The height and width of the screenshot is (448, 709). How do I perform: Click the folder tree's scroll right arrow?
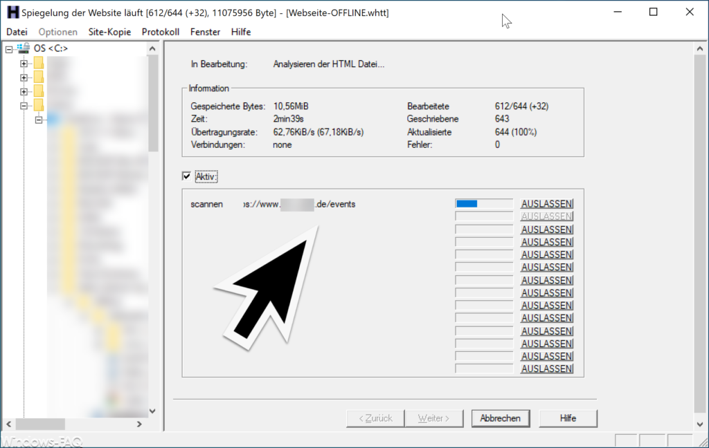pyautogui.click(x=139, y=424)
